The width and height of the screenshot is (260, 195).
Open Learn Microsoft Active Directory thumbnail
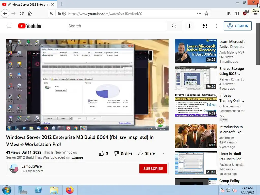pos(196,51)
